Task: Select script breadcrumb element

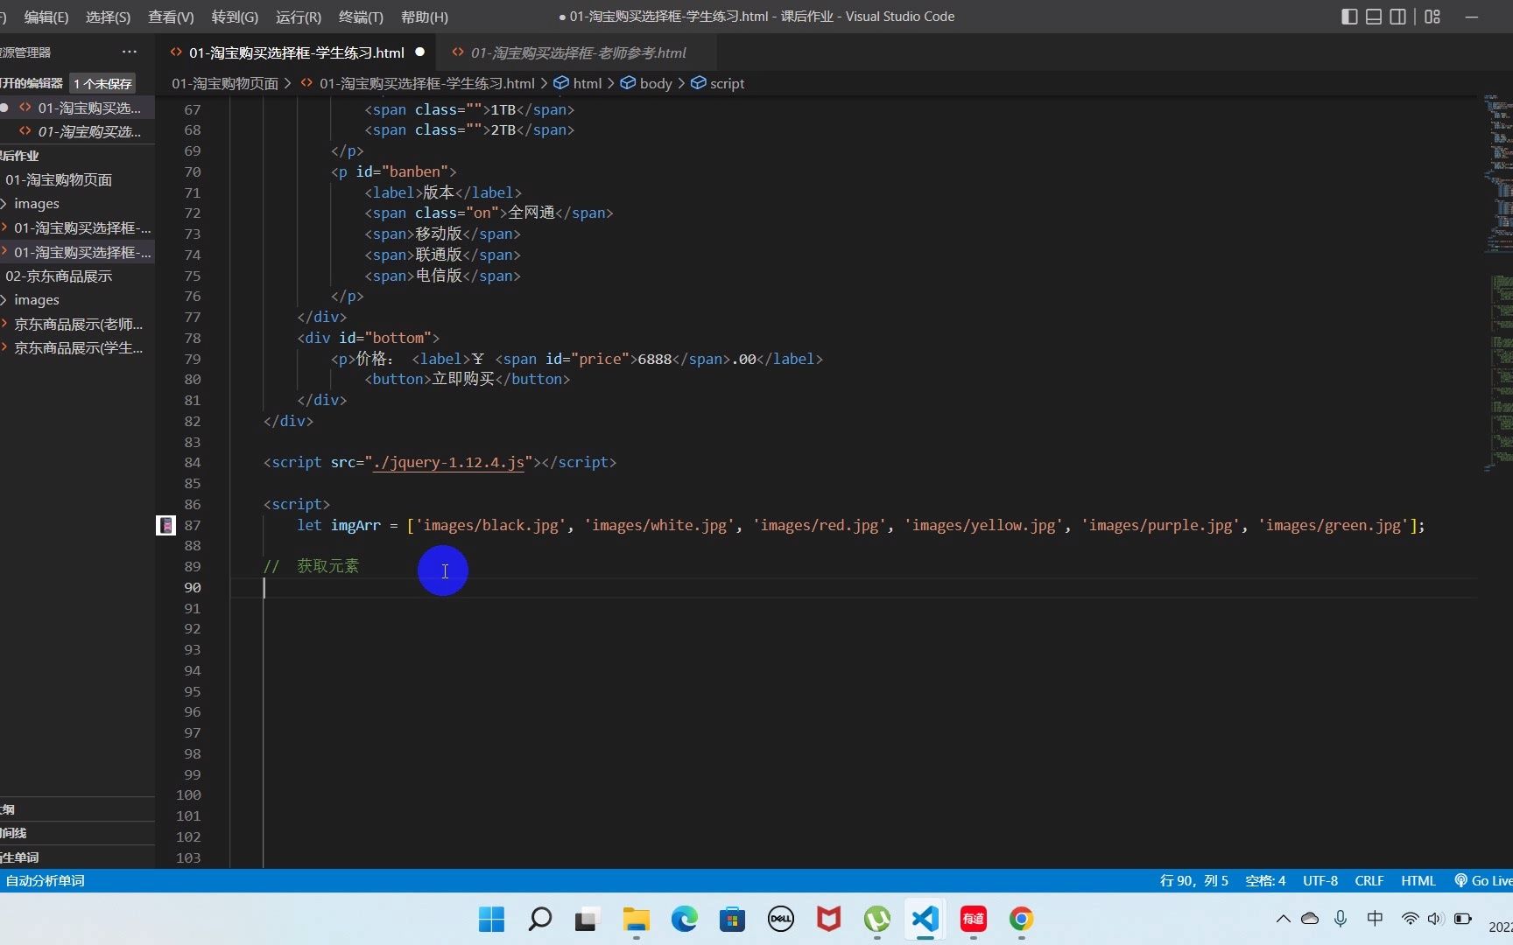Action: coord(717,83)
